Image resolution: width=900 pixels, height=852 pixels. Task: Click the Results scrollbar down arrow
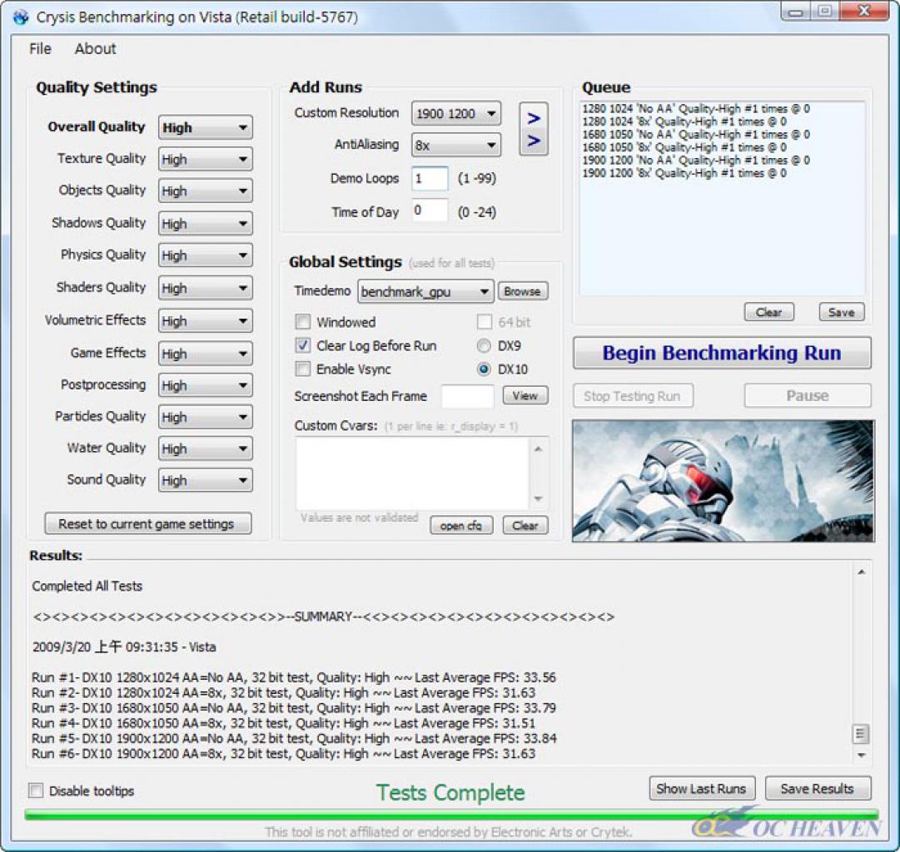861,755
